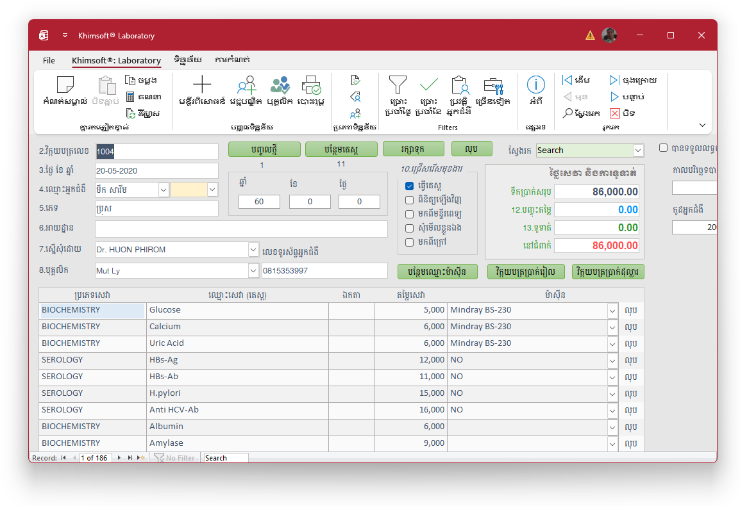
Task: Click the បញ្ចូលថ្មី button
Action: click(264, 149)
